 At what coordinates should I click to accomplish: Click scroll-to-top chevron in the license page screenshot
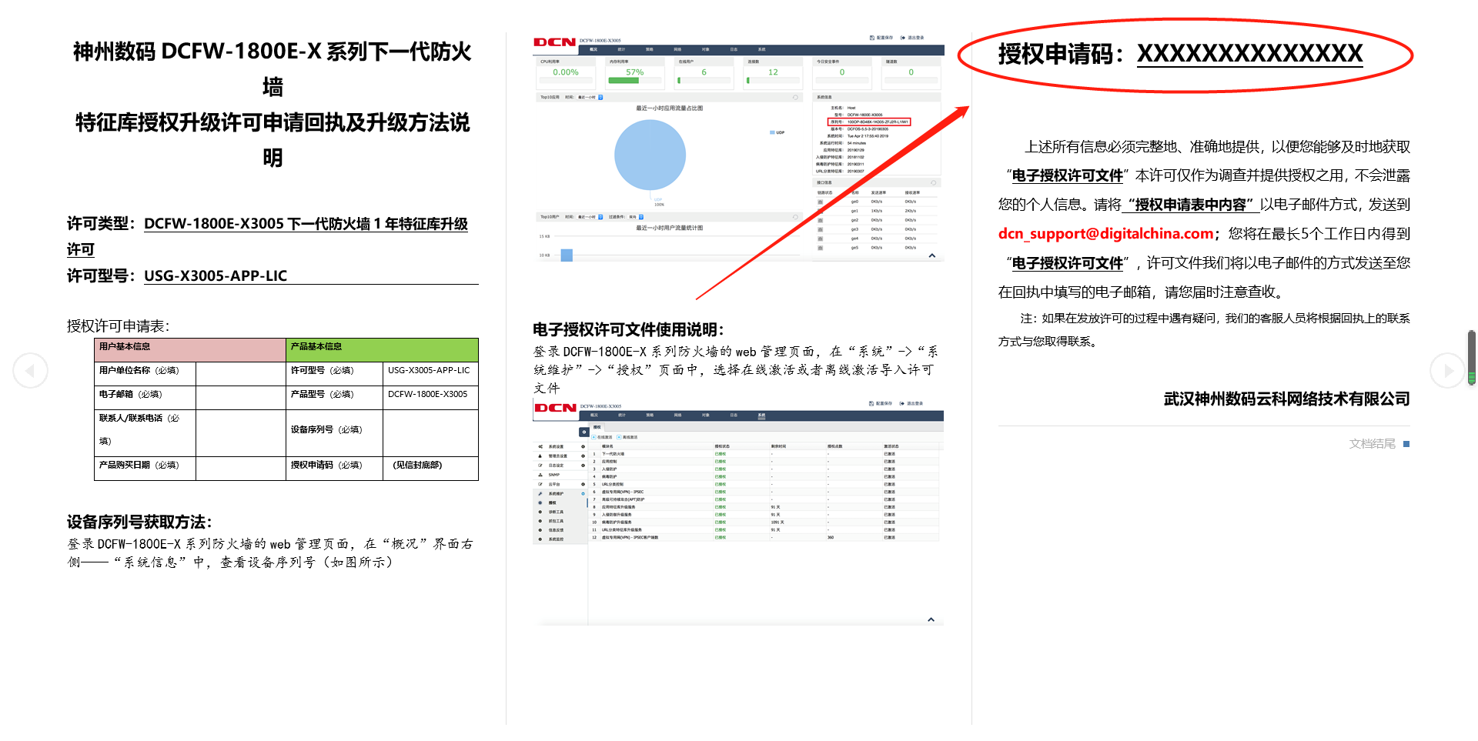click(x=931, y=619)
